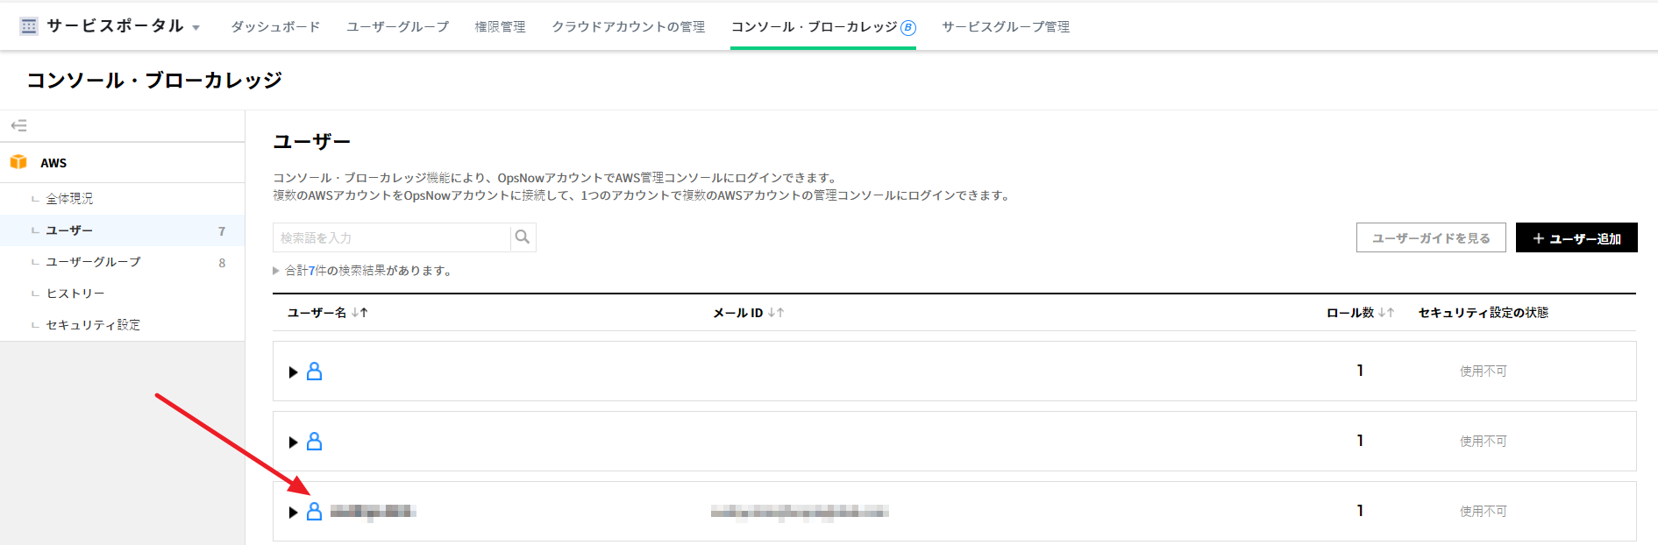This screenshot has width=1658, height=545.
Task: Open the ダッシュボード tab
Action: 275,27
